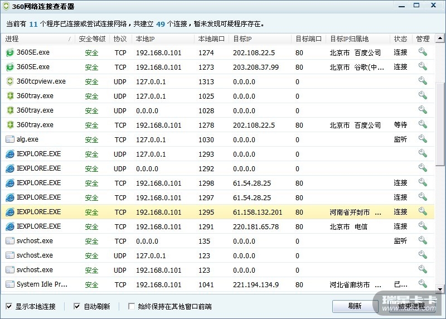
Task: Click wrench for 360tray.exe port 1278
Action: tap(423, 124)
